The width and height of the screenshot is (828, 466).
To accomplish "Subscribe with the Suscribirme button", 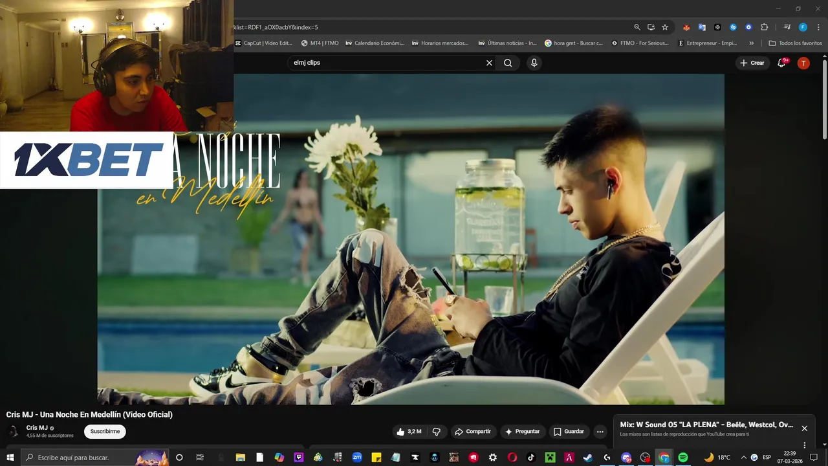I will (x=105, y=432).
